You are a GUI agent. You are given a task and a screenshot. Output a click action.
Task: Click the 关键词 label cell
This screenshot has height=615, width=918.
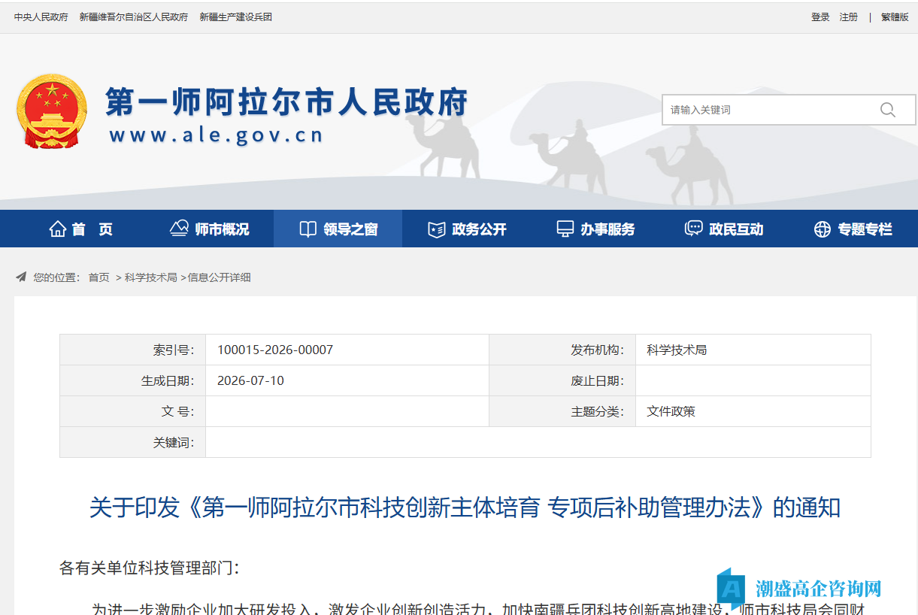point(133,442)
